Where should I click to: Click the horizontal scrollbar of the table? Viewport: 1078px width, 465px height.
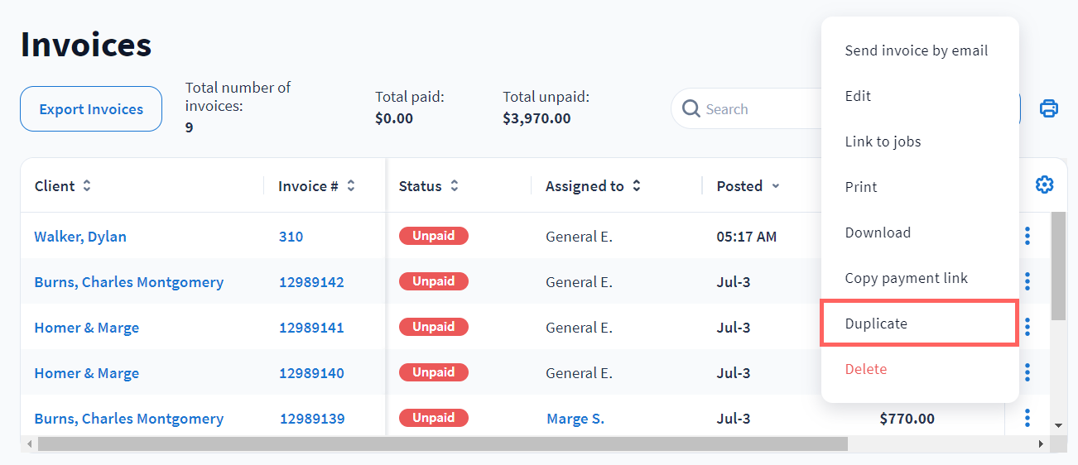click(x=443, y=444)
